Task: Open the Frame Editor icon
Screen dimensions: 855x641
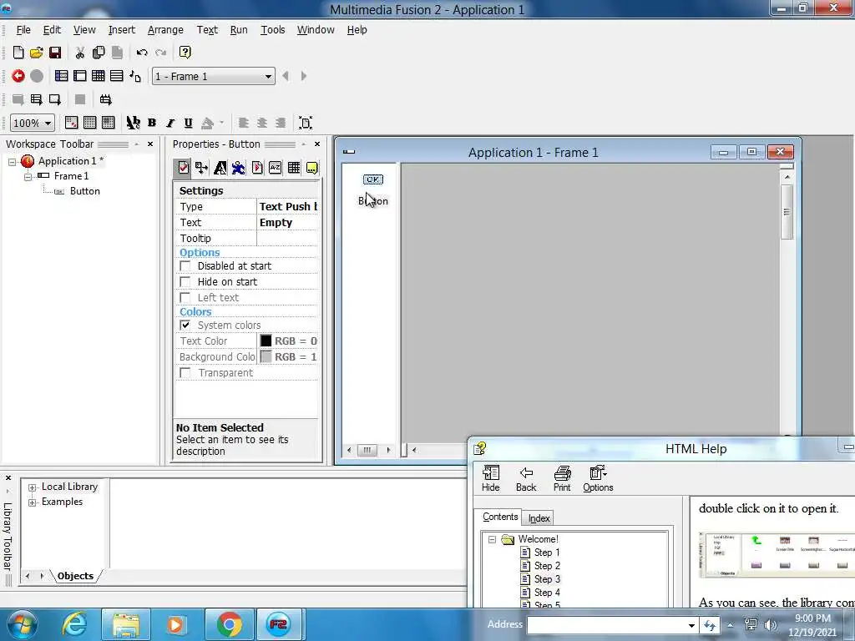Action: point(80,76)
